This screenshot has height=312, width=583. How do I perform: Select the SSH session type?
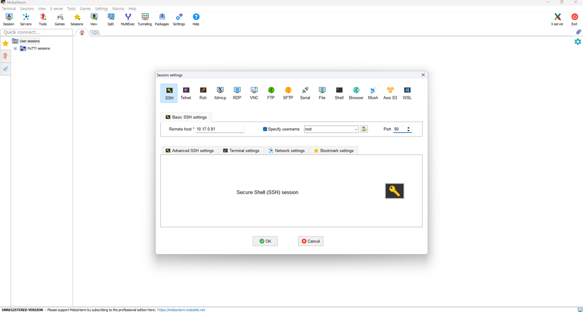tap(169, 93)
